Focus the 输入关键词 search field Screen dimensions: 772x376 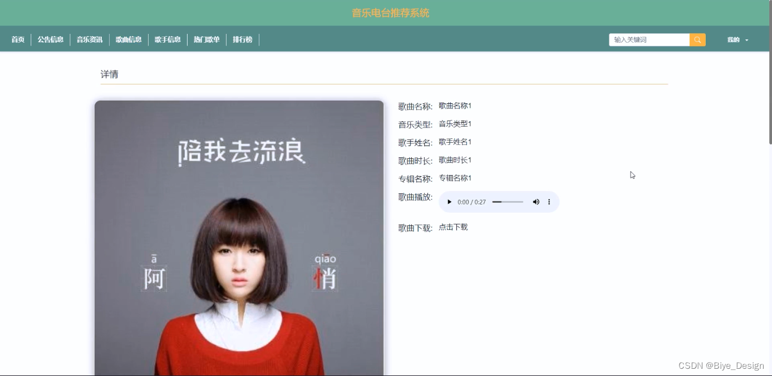pos(649,40)
